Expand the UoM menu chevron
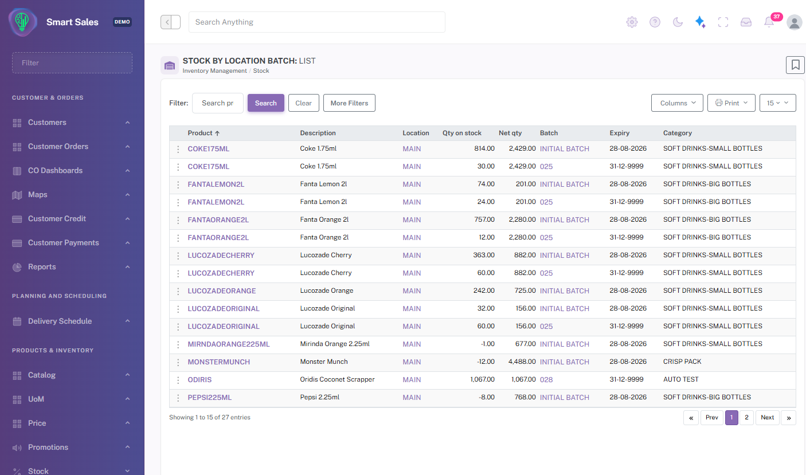The width and height of the screenshot is (806, 475). 127,399
